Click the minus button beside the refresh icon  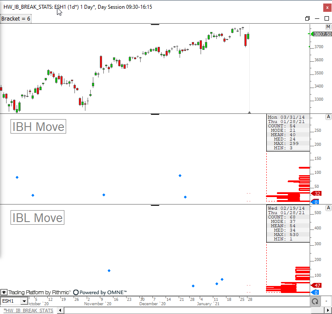(327, 301)
